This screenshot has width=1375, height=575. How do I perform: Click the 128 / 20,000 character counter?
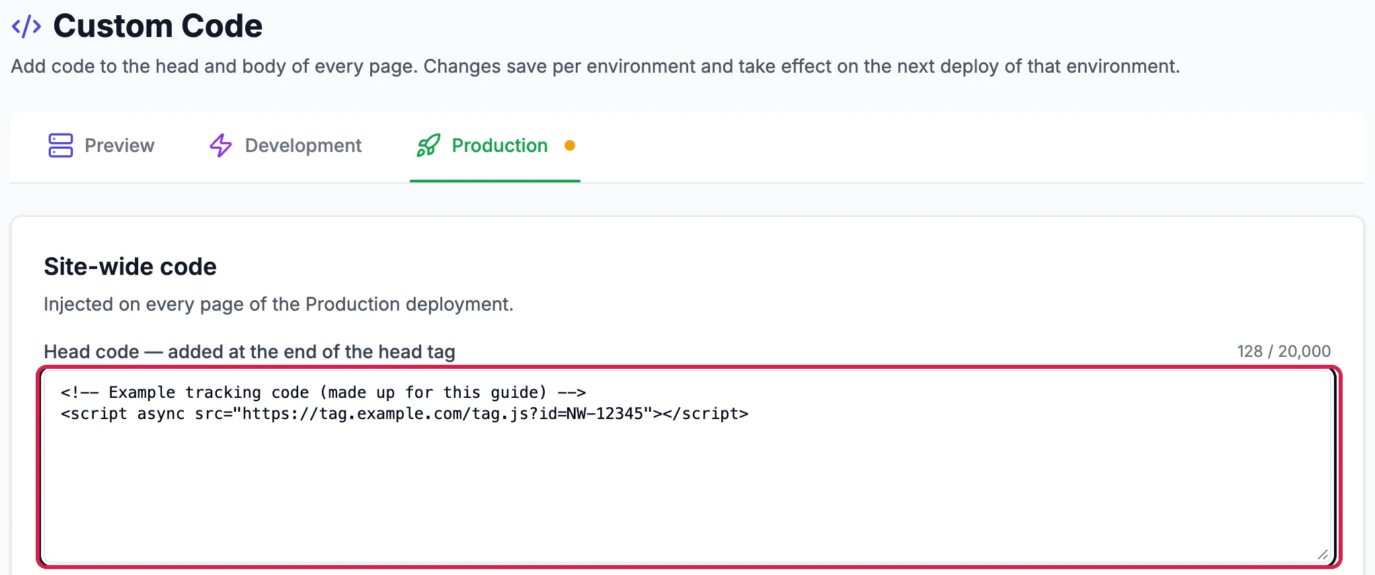point(1284,351)
